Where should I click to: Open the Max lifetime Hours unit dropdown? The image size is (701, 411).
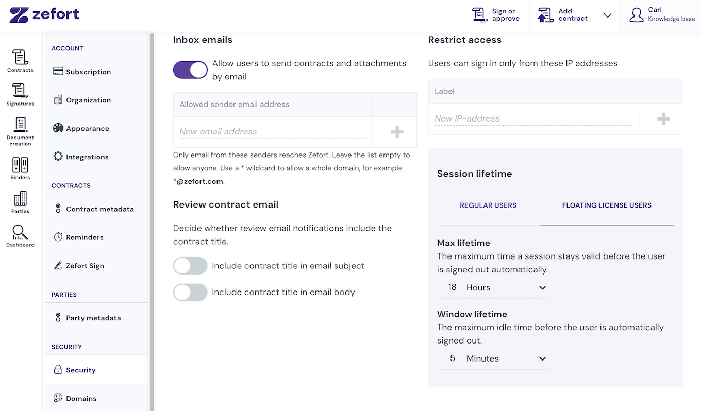(506, 287)
